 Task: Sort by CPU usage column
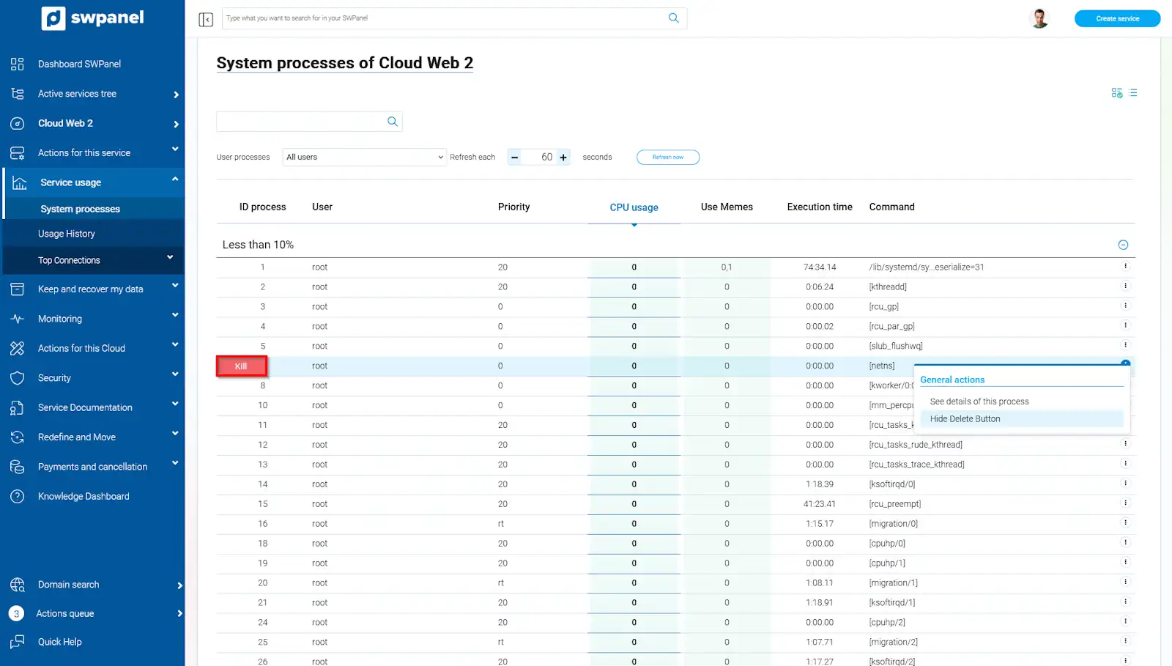[634, 207]
